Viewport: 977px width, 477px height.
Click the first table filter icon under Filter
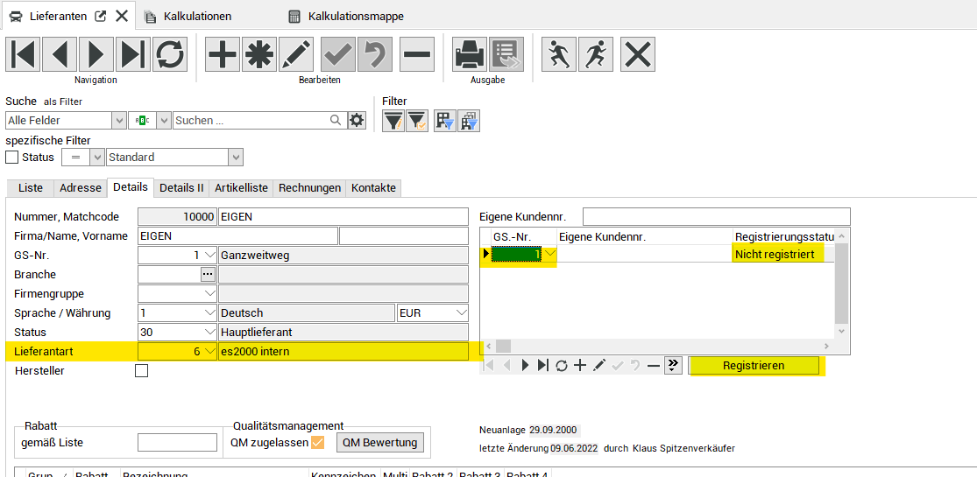tap(445, 121)
